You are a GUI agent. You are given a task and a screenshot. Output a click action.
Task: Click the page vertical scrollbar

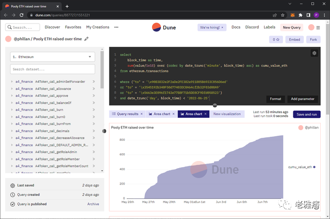(328, 69)
